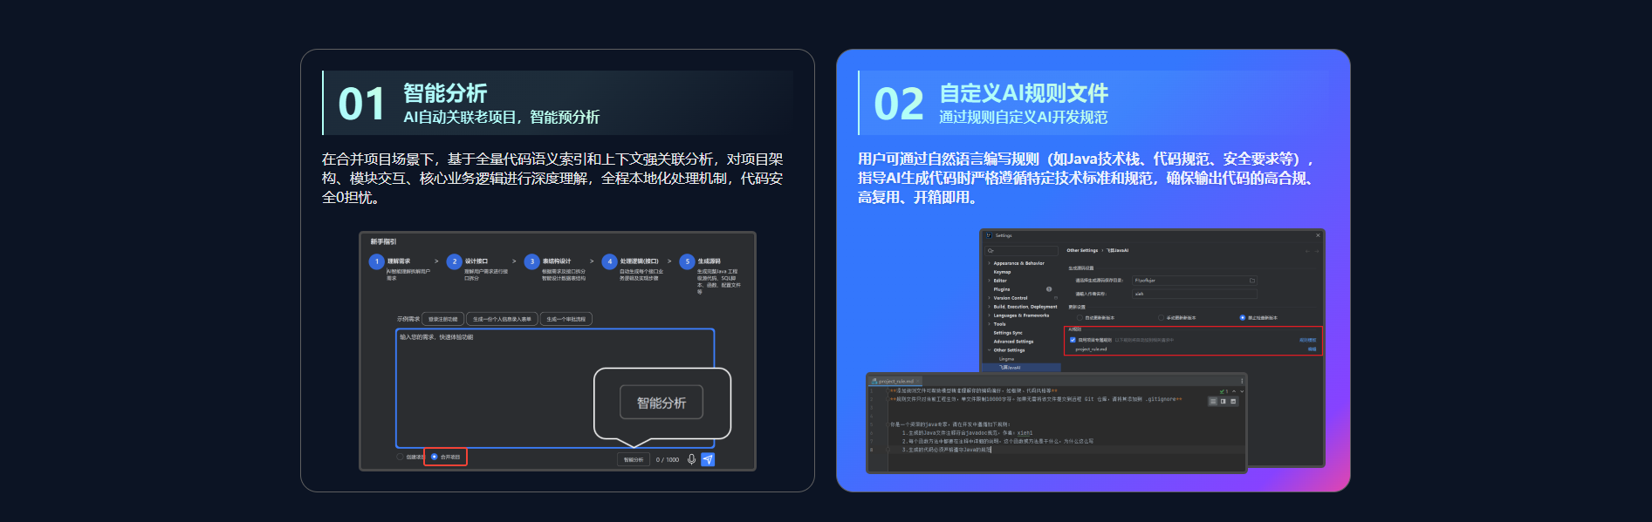Expand the Editor settings node
Viewport: 1652px width, 522px height.
(x=989, y=281)
